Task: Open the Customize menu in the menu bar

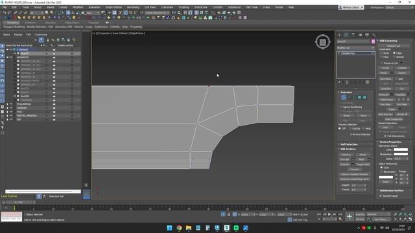Action: point(167,7)
